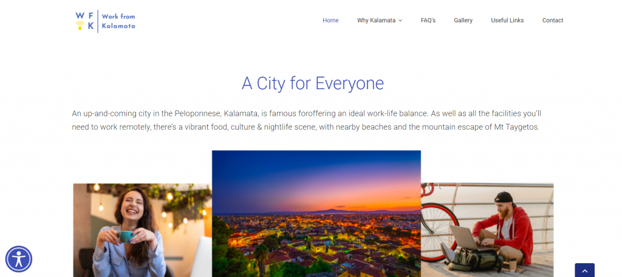Screen dimensions: 622x277
Task: Open the accessibility options widget
Action: coord(19,259)
